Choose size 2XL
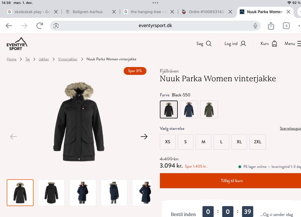 tap(258, 142)
